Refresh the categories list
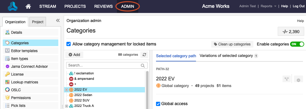 [144, 55]
